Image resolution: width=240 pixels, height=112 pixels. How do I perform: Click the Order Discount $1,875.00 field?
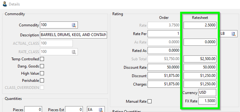click(164, 76)
